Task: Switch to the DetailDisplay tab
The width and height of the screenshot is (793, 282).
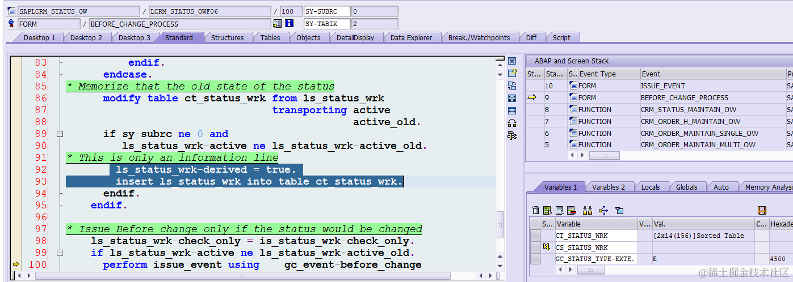Action: pos(355,37)
